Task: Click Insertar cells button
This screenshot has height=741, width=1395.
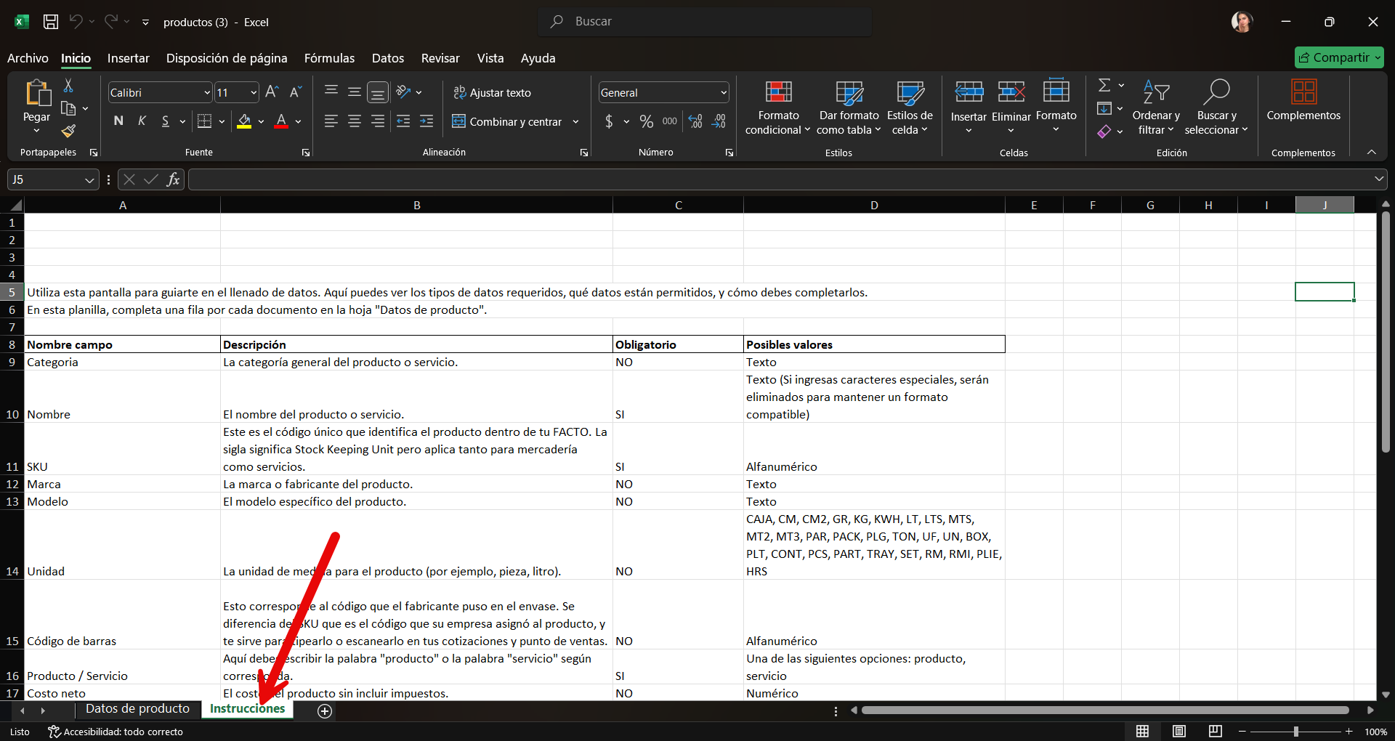Action: 969,107
